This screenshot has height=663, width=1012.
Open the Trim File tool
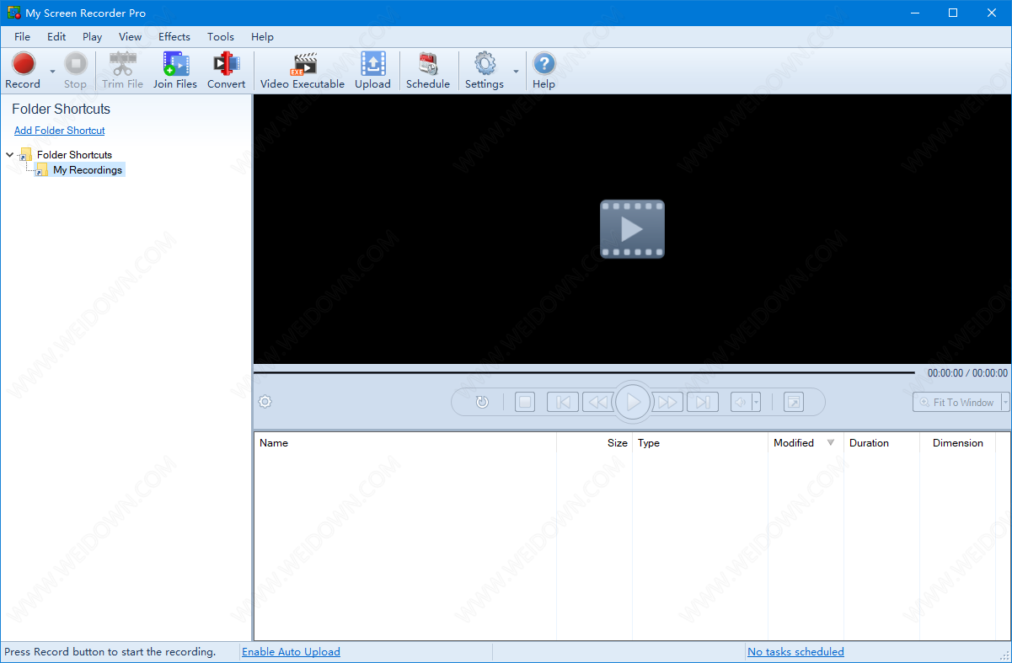pos(123,71)
